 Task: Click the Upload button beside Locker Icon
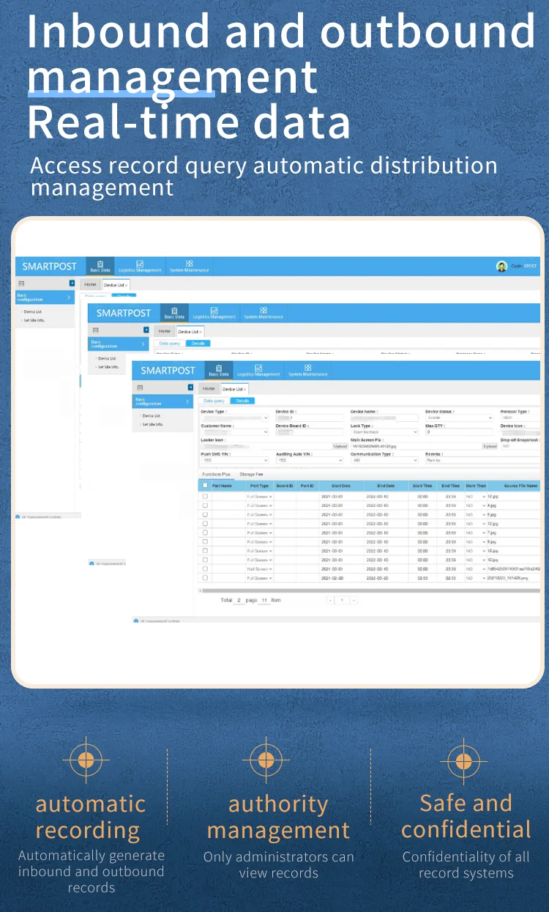tap(340, 446)
